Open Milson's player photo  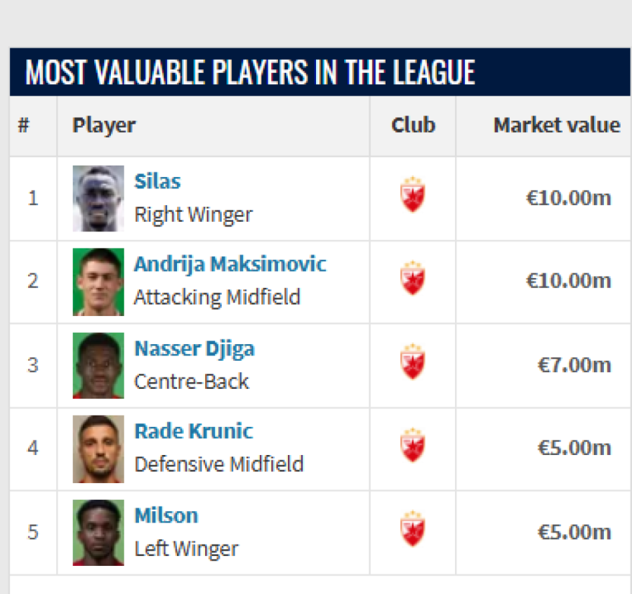(98, 532)
